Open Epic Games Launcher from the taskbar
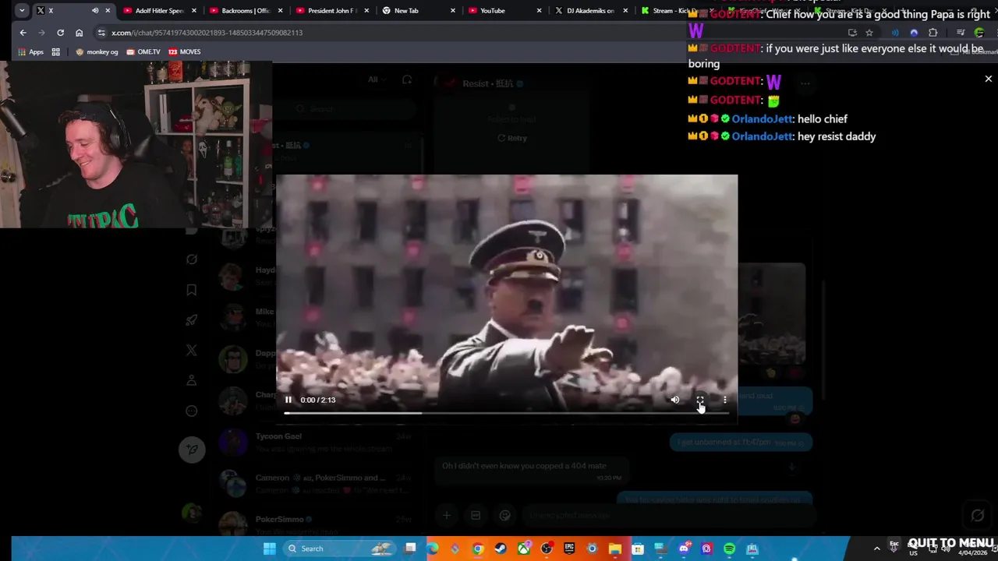This screenshot has height=561, width=998. point(569,549)
